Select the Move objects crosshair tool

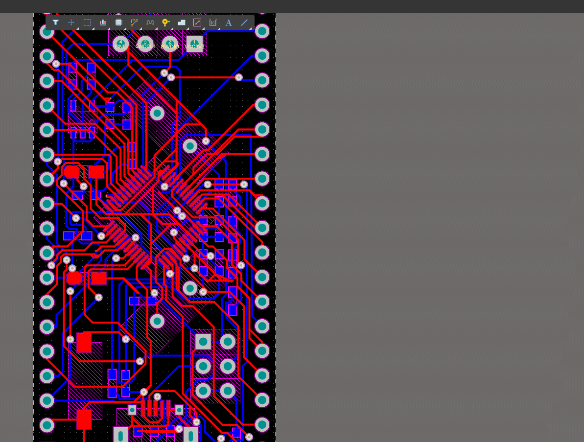point(71,23)
